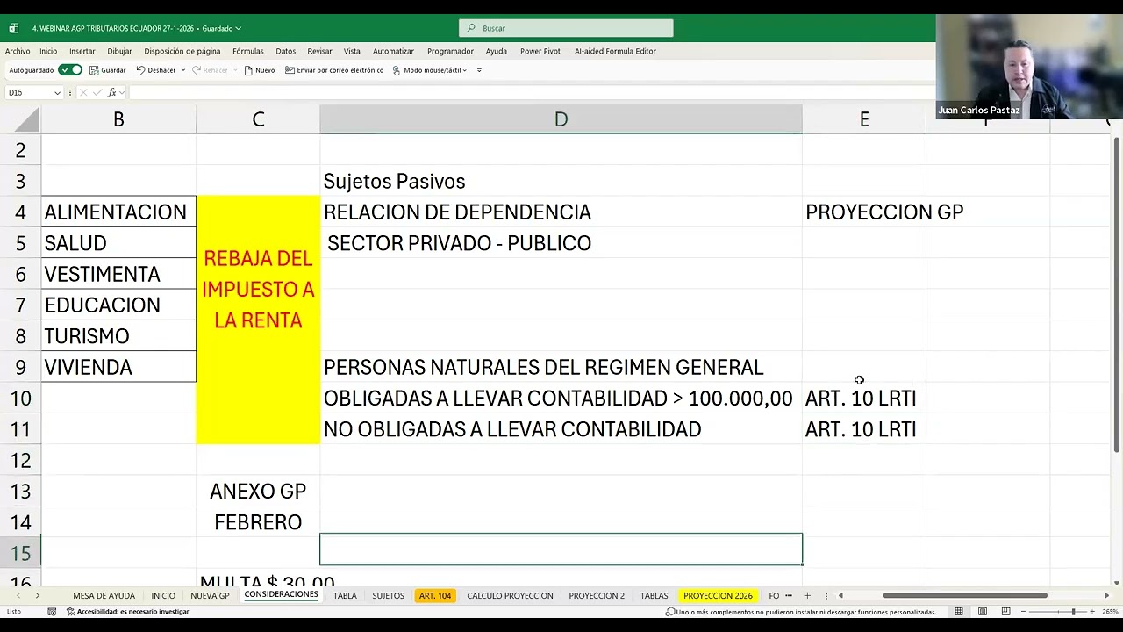Click the 265% zoom level
This screenshot has width=1123, height=632.
point(1110,612)
